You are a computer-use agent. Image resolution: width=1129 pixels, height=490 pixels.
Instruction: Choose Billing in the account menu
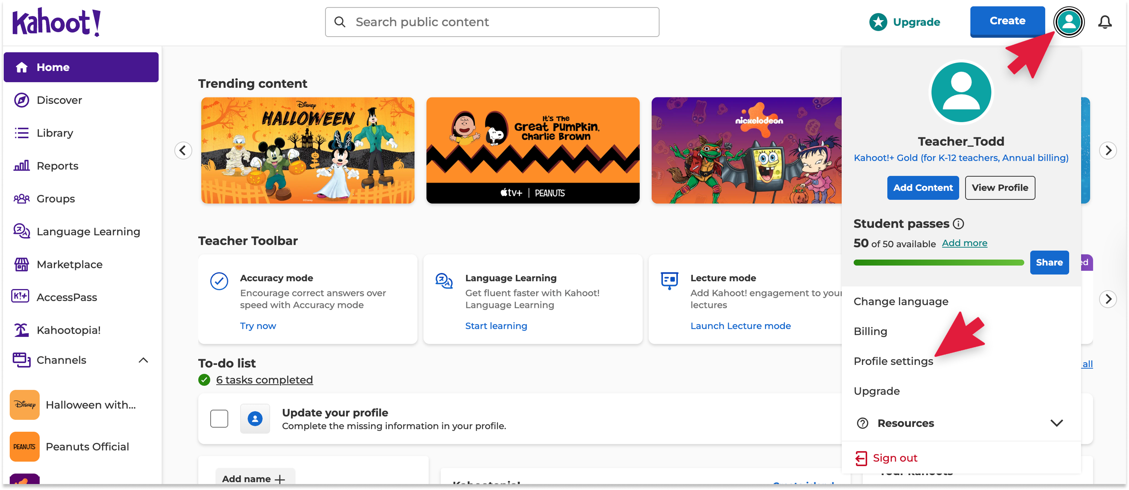(x=870, y=331)
